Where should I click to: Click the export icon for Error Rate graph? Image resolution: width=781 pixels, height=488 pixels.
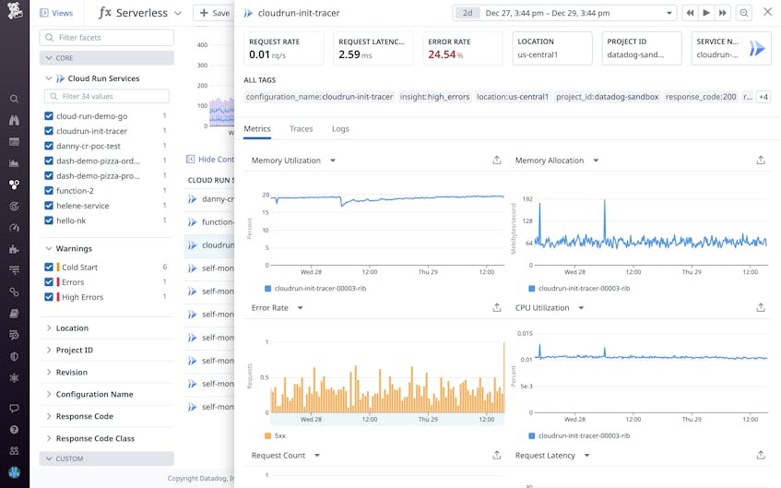click(x=497, y=307)
